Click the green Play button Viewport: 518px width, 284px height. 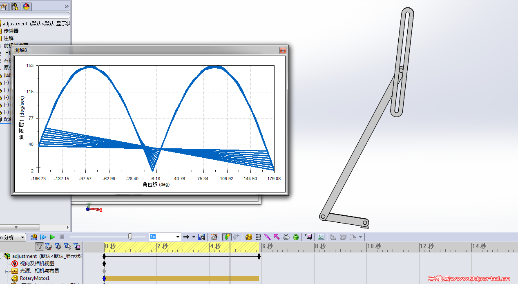[x=53, y=237]
